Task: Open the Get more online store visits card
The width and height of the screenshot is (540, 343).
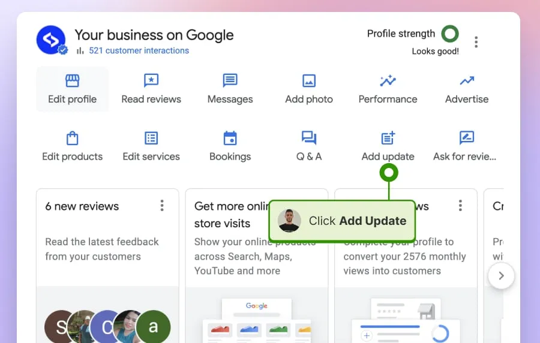Action: [x=257, y=266]
